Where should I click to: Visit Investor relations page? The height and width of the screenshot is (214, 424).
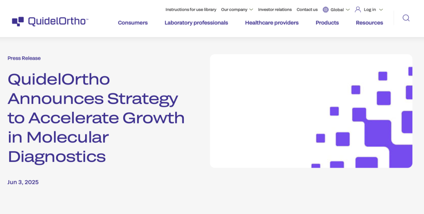pos(275,9)
